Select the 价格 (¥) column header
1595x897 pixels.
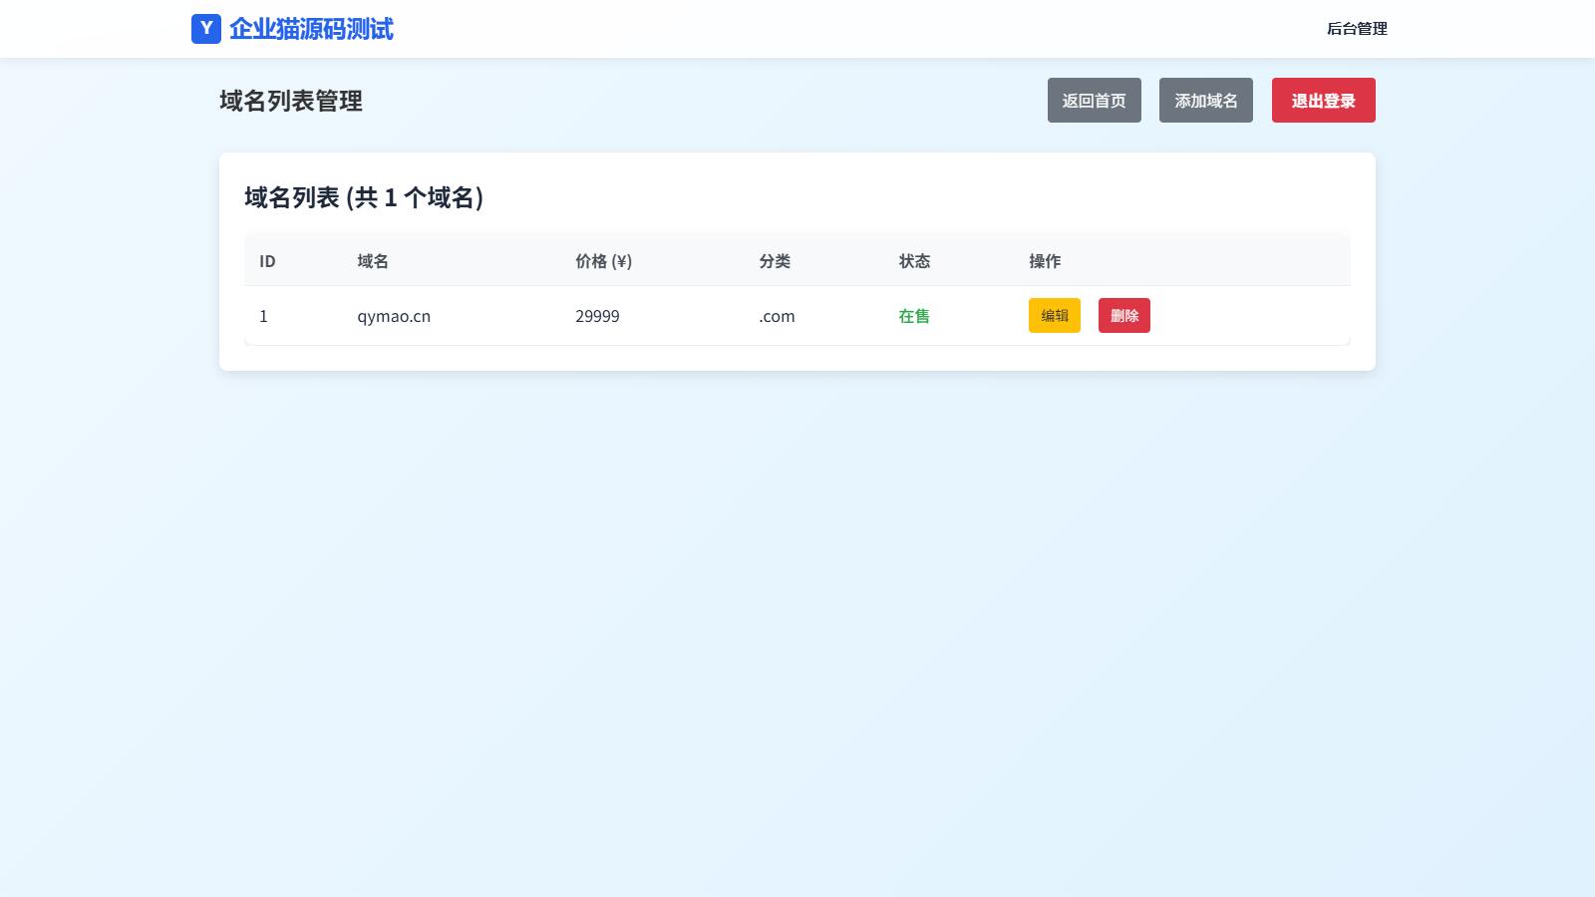click(603, 261)
